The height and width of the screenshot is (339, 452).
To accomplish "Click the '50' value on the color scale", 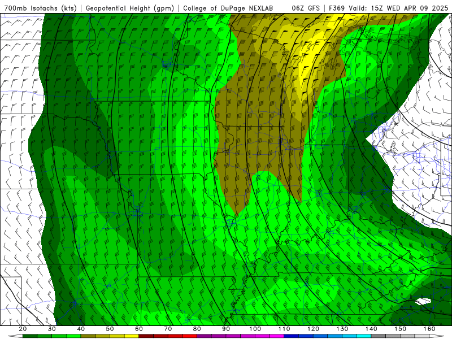I will tap(110, 329).
